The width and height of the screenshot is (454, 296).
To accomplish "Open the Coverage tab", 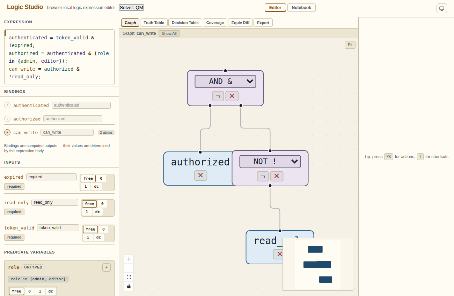I will [215, 23].
